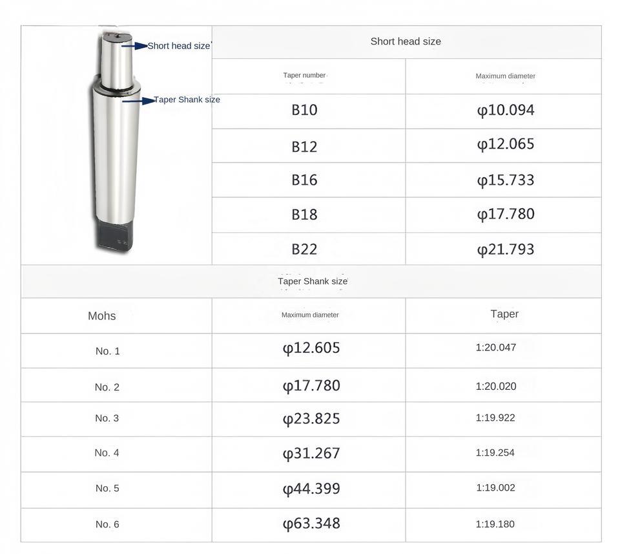Image resolution: width=620 pixels, height=554 pixels.
Task: Click the 1:20.047 taper ratio
Action: pos(496,347)
